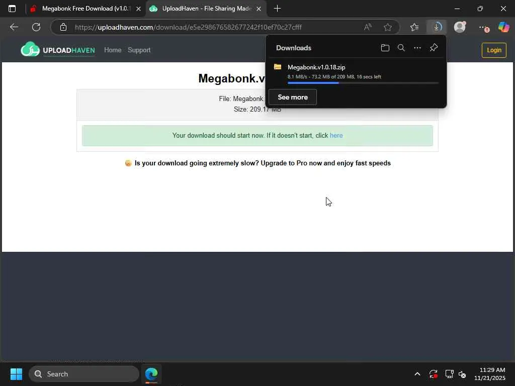The height and width of the screenshot is (386, 515).
Task: Open a new browser tab
Action: [x=277, y=9]
